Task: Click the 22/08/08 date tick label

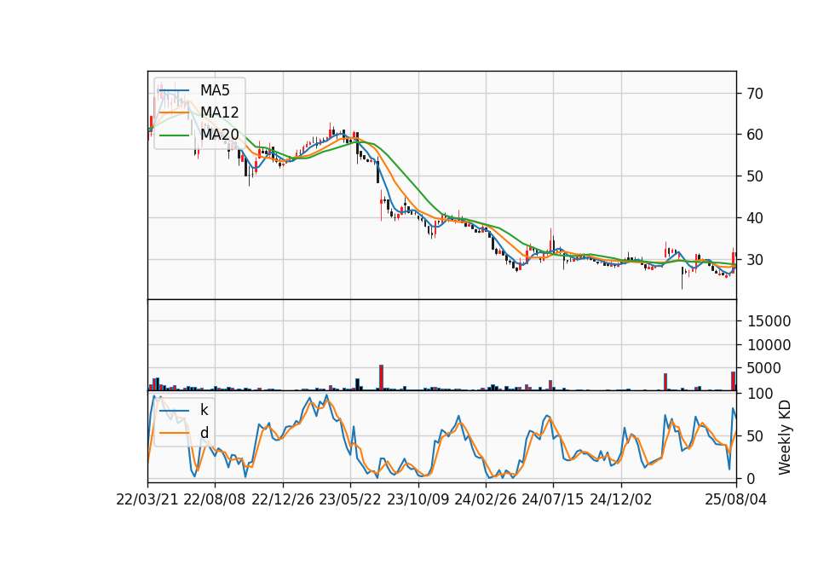Action: (215, 499)
